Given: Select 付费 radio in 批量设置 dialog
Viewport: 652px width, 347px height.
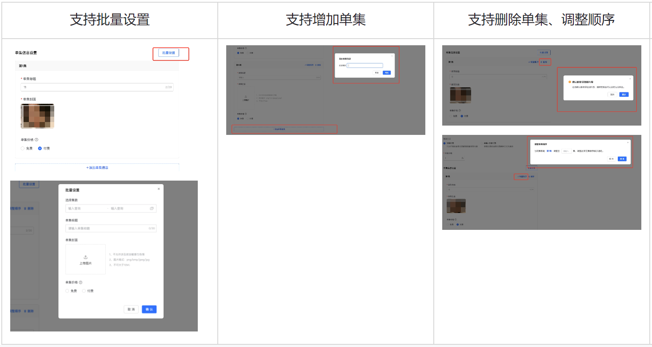Looking at the screenshot, I should [x=84, y=291].
